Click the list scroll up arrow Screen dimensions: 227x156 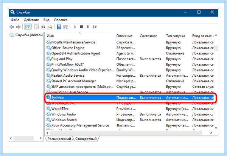point(216,35)
